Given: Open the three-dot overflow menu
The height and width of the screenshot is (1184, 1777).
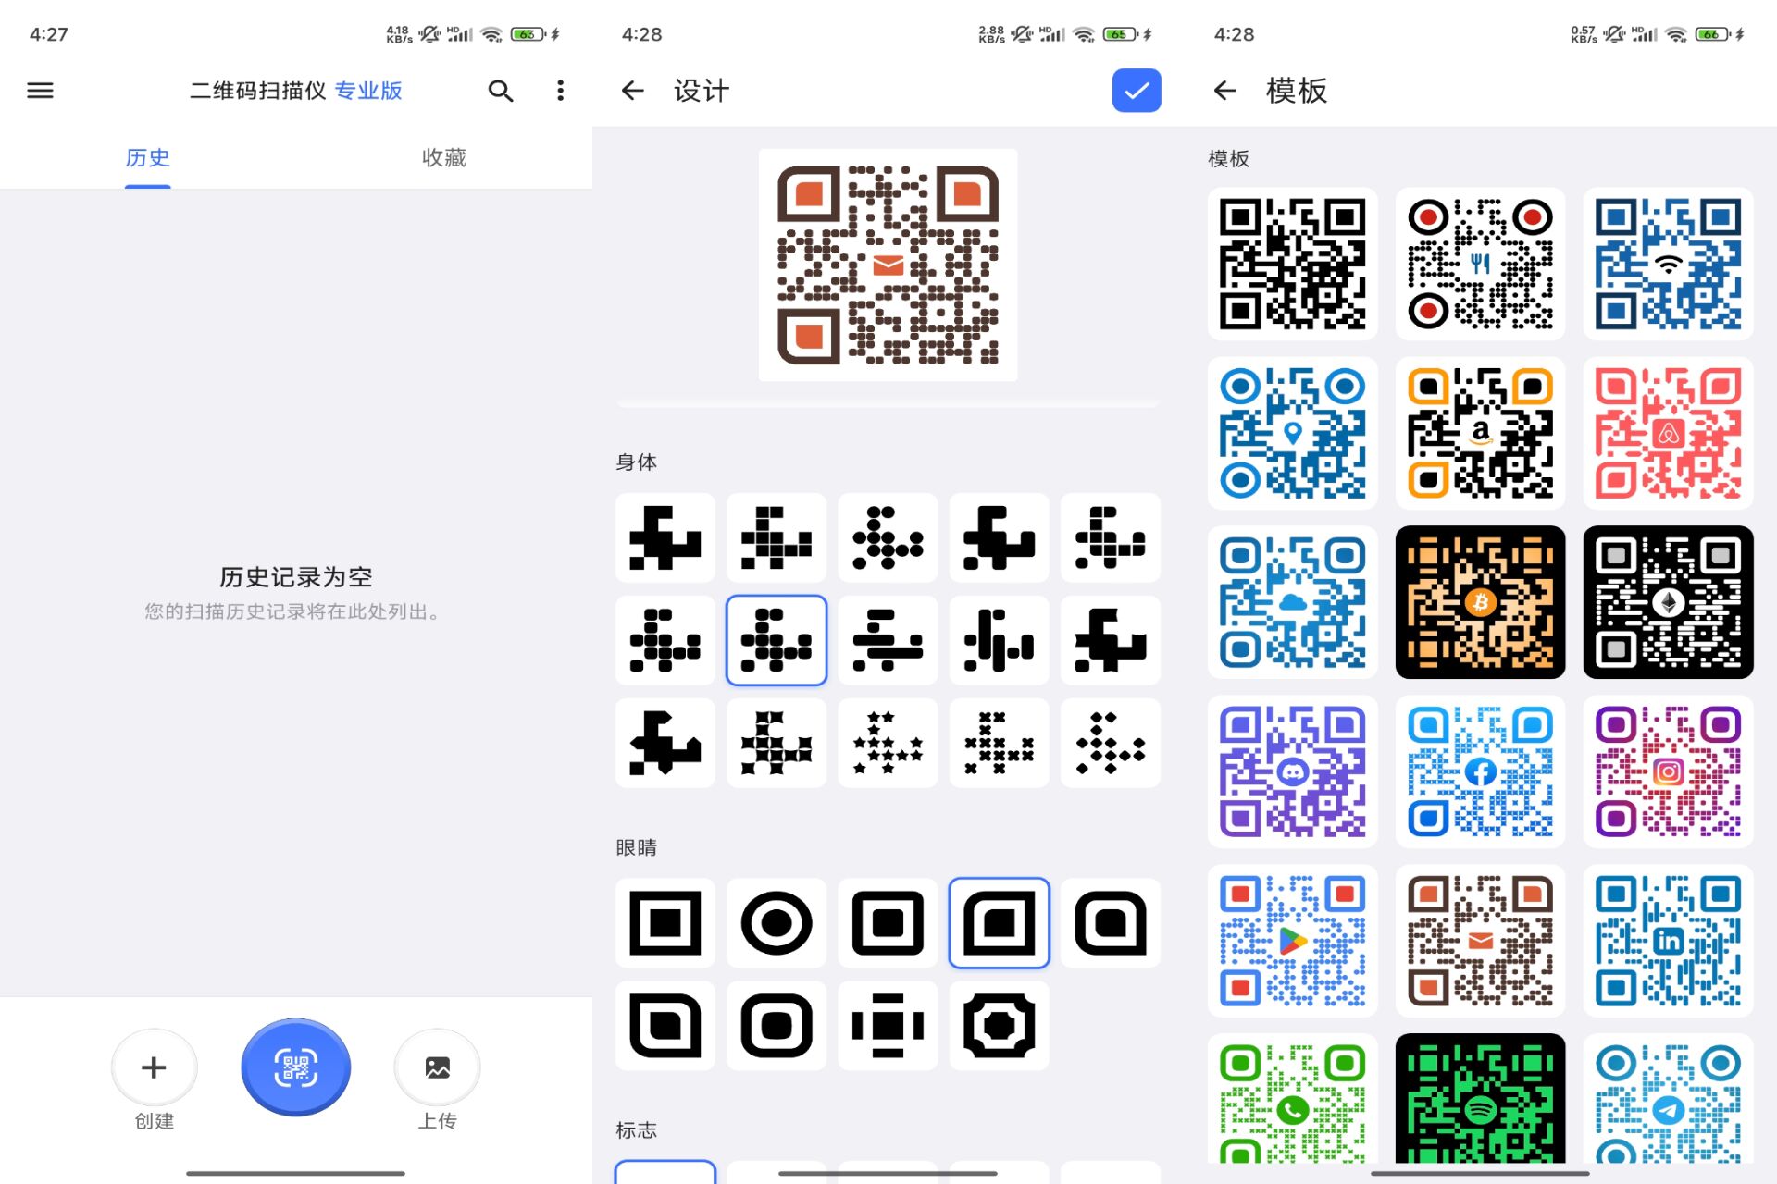Looking at the screenshot, I should 559,90.
